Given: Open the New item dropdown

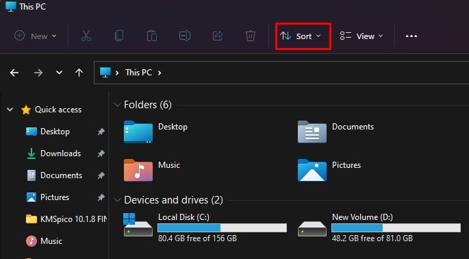Looking at the screenshot, I should [36, 36].
